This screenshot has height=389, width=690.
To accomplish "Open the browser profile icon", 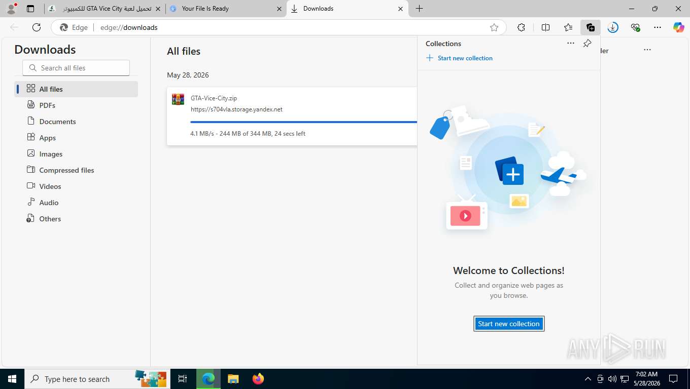I will 11,9.
